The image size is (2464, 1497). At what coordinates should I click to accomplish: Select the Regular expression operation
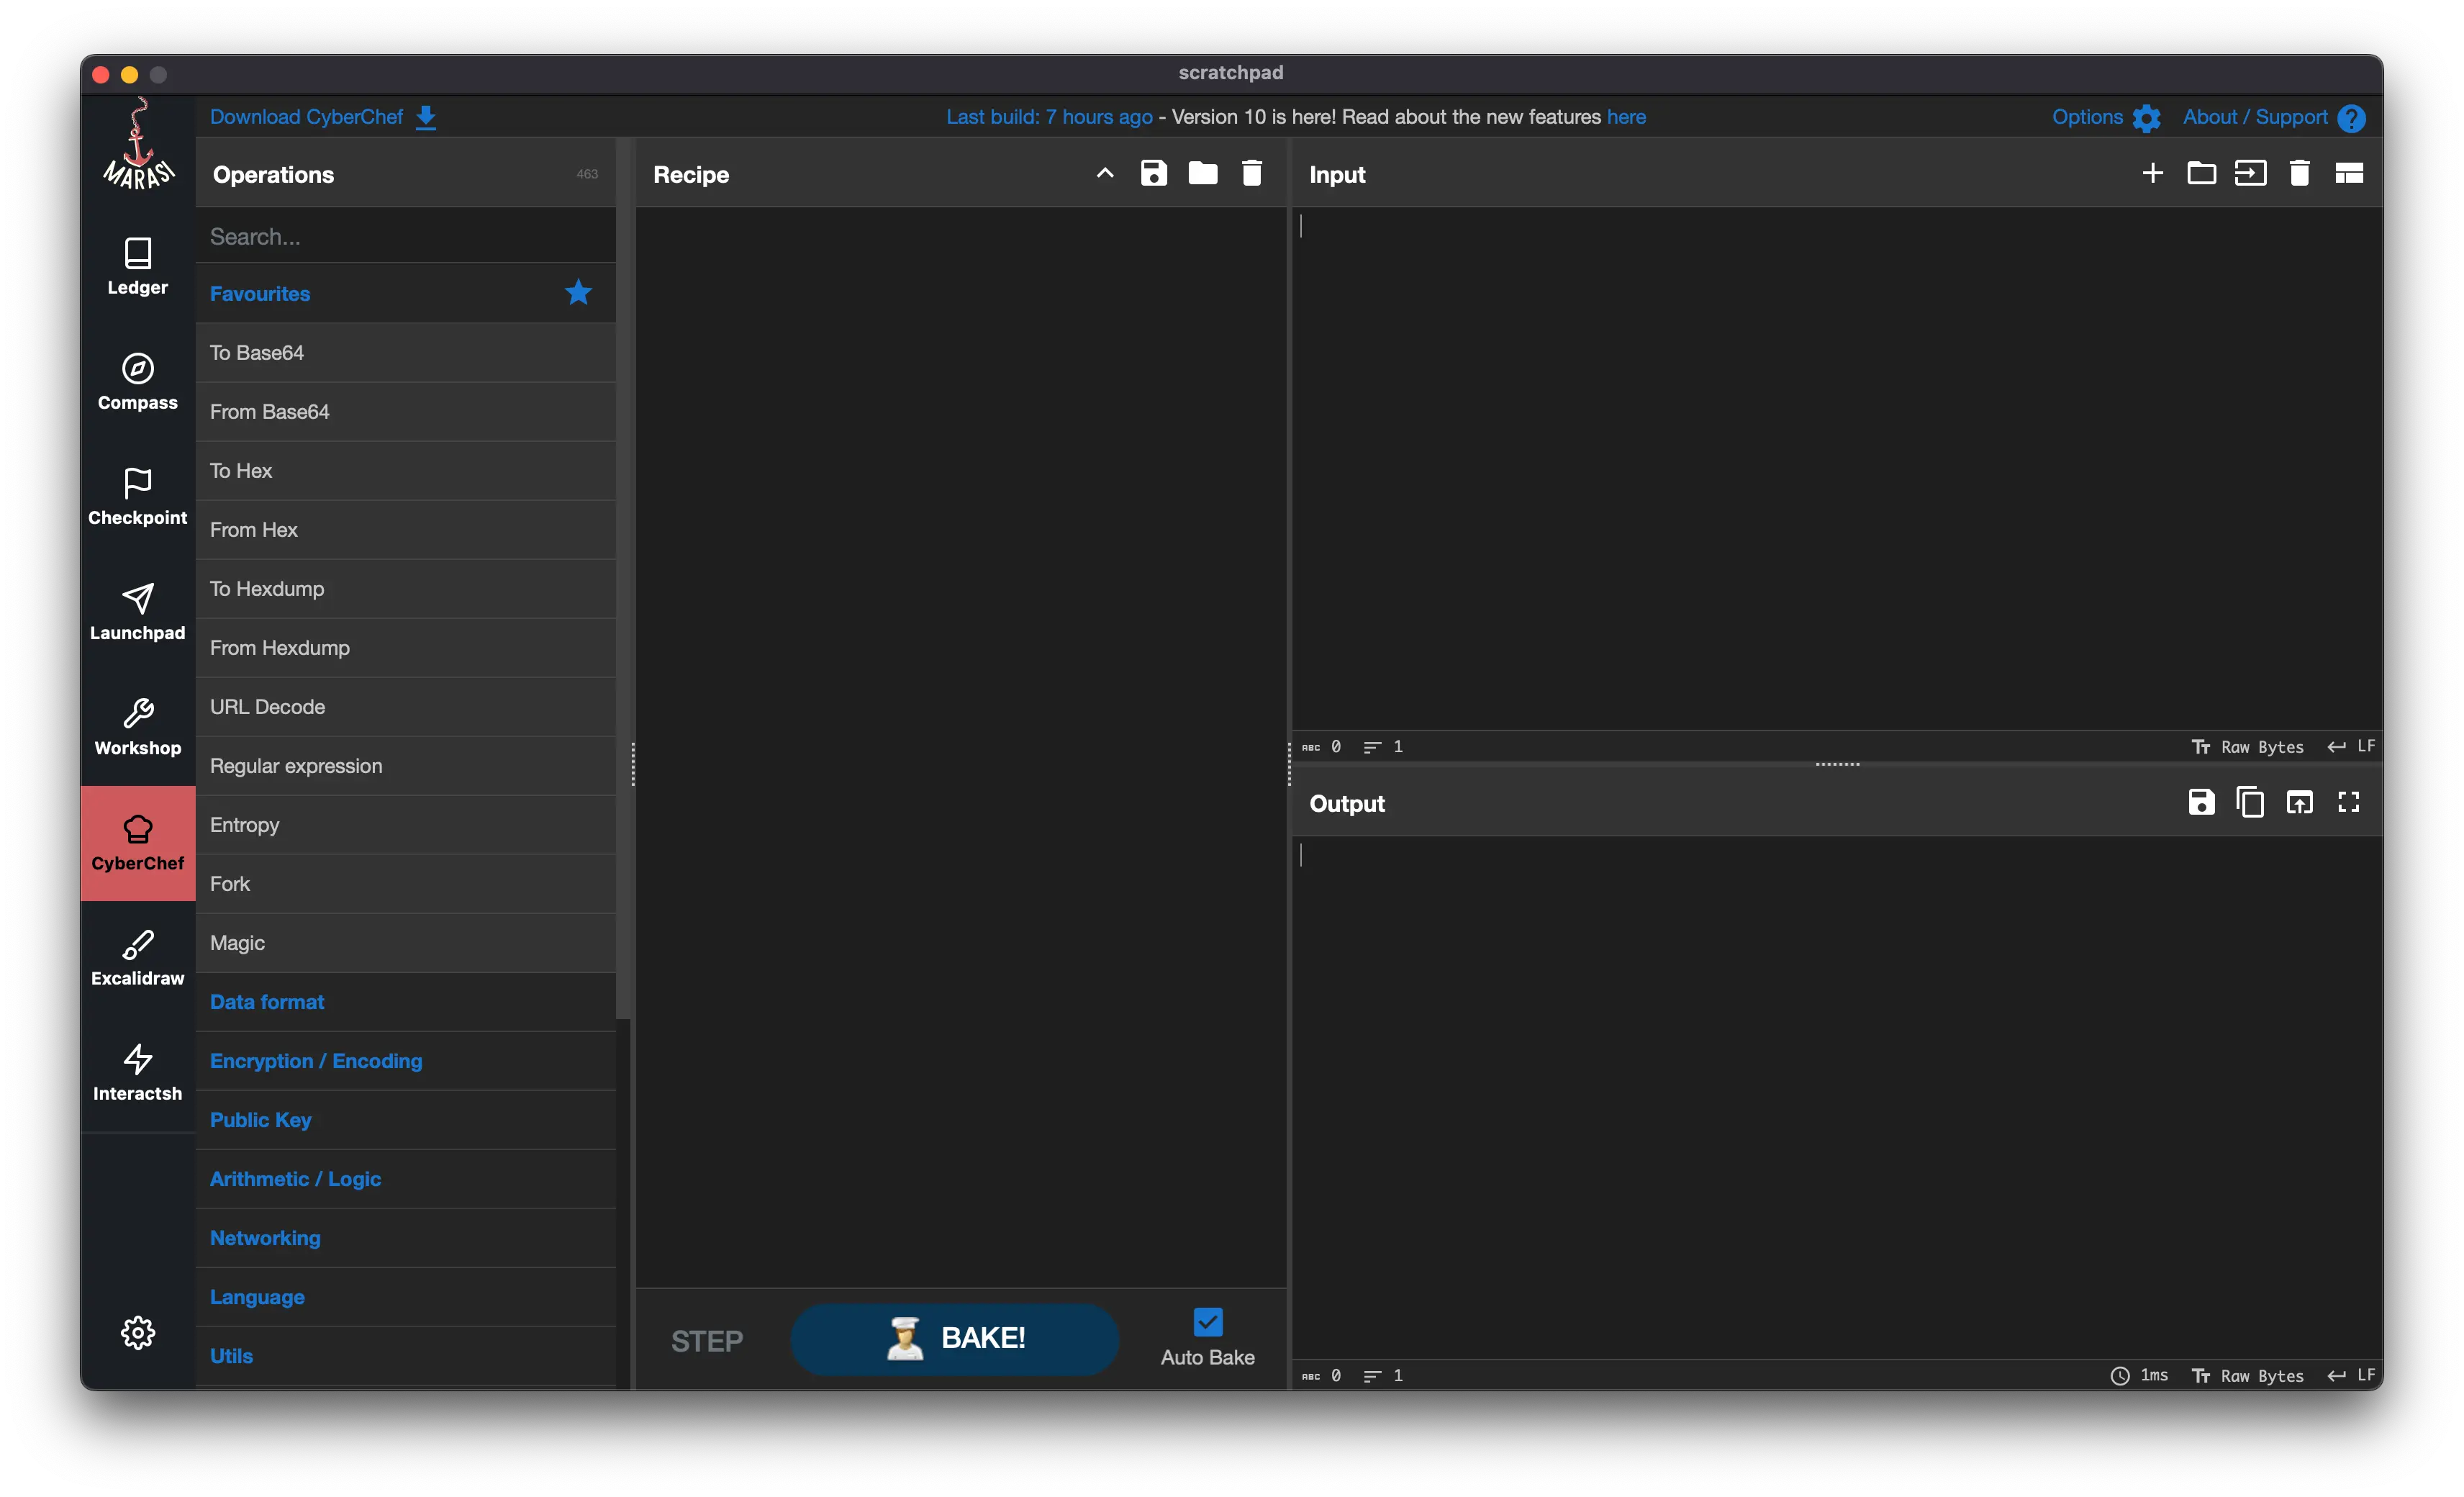(x=405, y=765)
